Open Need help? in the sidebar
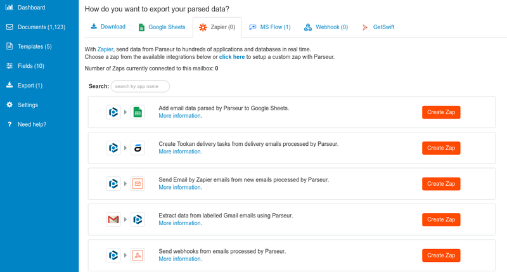The image size is (507, 272). click(x=32, y=124)
